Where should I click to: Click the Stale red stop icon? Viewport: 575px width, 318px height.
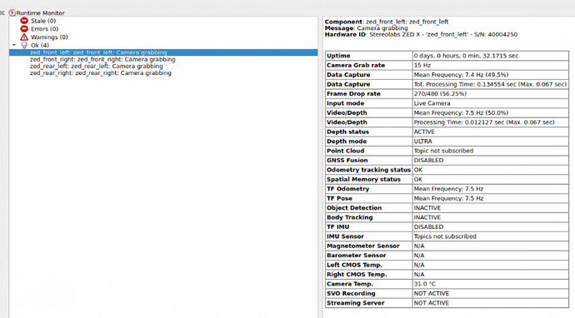(24, 21)
